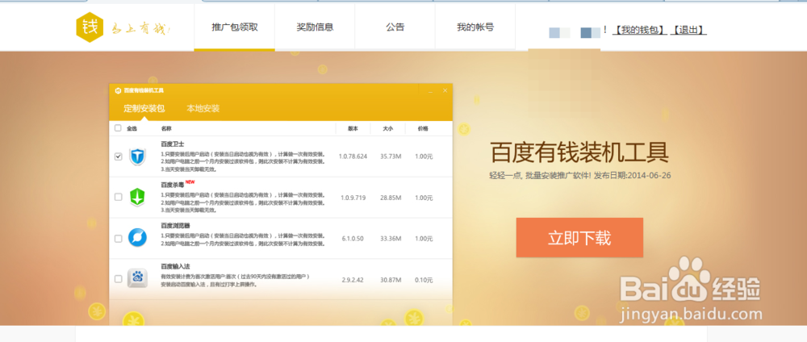
Task: Close the 百度有钱装机工具 window
Action: (x=445, y=90)
